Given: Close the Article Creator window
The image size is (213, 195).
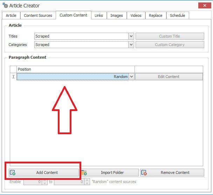Looking at the screenshot, I should pos(205,6).
